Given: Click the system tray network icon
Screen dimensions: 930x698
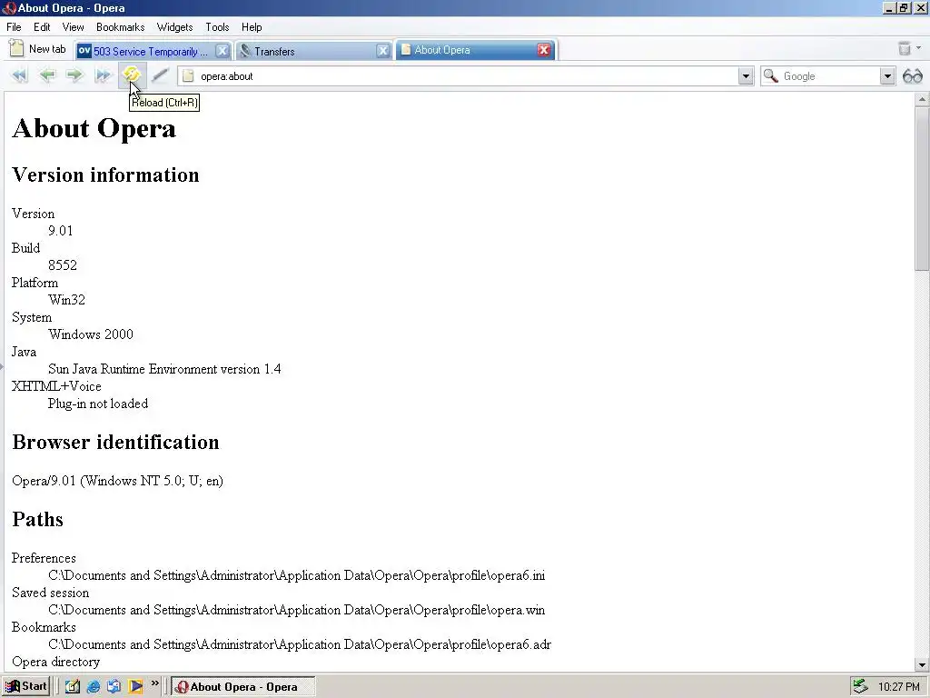Looking at the screenshot, I should 860,686.
